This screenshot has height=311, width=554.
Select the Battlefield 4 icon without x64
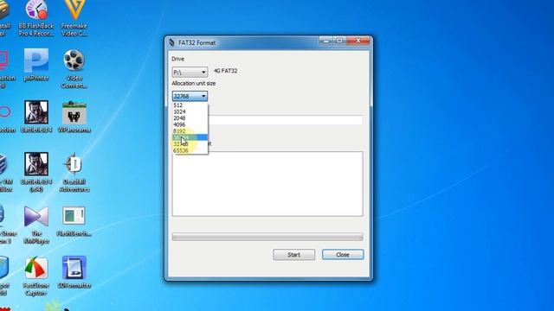pyautogui.click(x=36, y=117)
